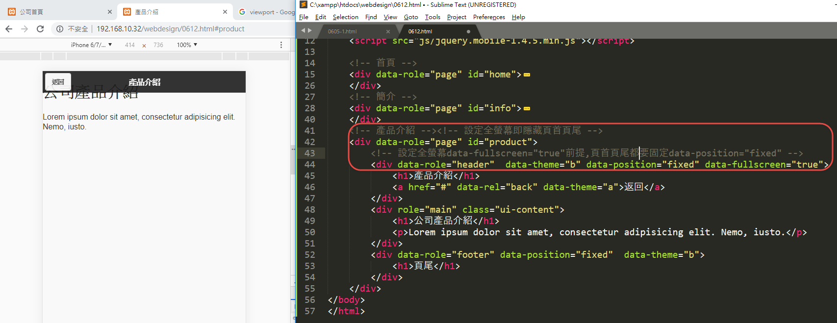Image resolution: width=837 pixels, height=323 pixels.
Task: Click the URL address bar
Action: coord(170,29)
